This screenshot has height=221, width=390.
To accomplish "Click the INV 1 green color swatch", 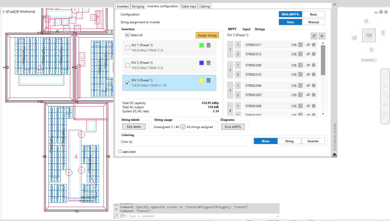I will click(x=201, y=45).
